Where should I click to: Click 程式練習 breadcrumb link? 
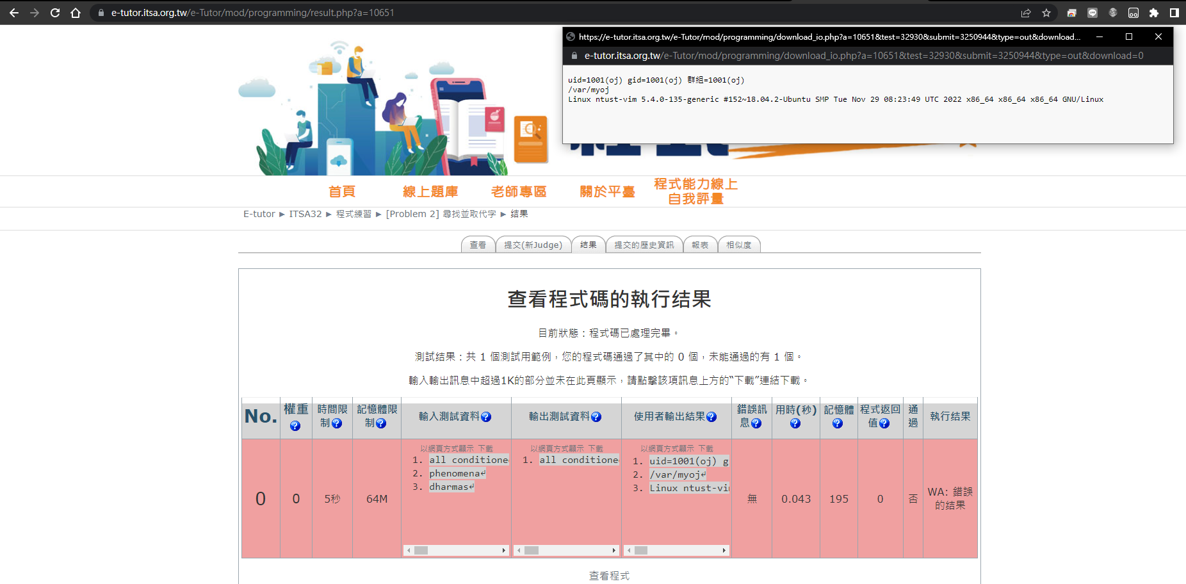[353, 214]
